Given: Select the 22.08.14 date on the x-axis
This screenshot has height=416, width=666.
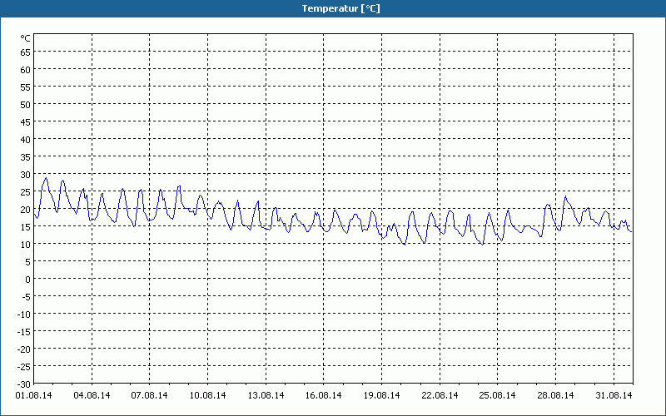Looking at the screenshot, I should pyautogui.click(x=440, y=396).
